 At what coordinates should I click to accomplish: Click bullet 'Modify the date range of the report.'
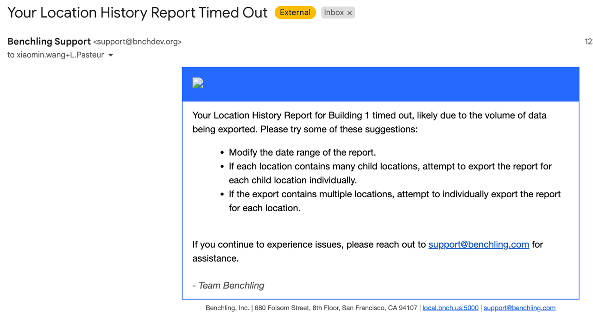[x=303, y=152]
